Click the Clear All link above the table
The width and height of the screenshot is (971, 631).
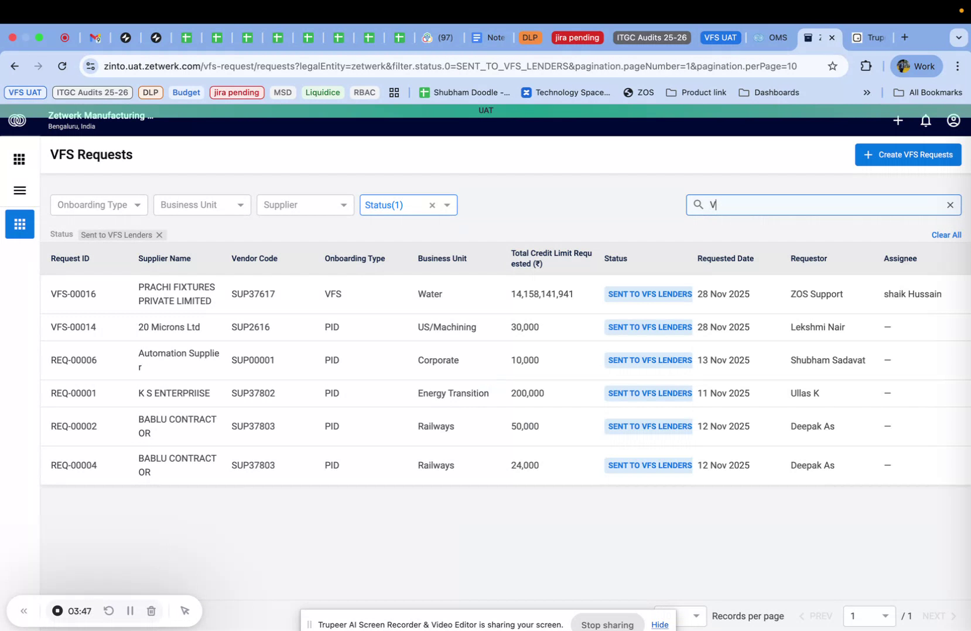click(x=946, y=235)
